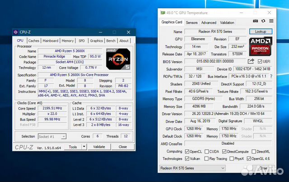Click the AMD Radeon Graphics logo
The image size is (289, 182).
[x=261, y=46]
